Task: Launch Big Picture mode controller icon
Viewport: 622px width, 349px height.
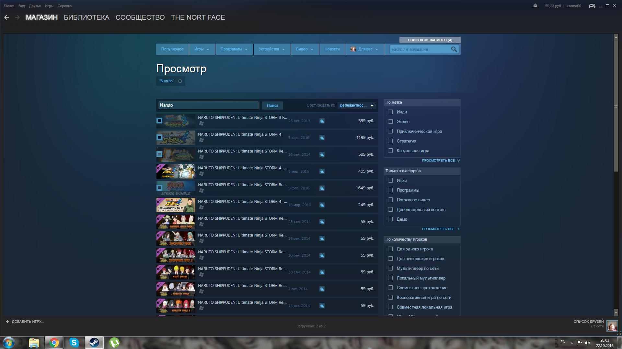Action: (x=592, y=5)
